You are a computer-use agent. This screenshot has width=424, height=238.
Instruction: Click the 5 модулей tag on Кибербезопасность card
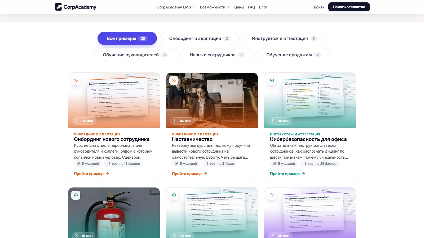coord(284,164)
